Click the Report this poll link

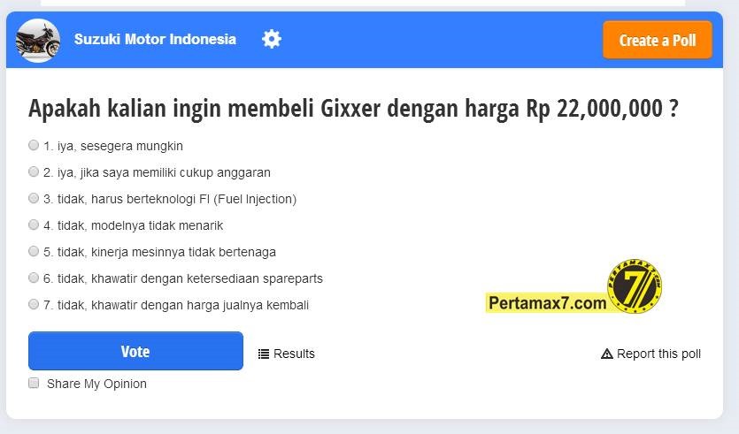[658, 354]
